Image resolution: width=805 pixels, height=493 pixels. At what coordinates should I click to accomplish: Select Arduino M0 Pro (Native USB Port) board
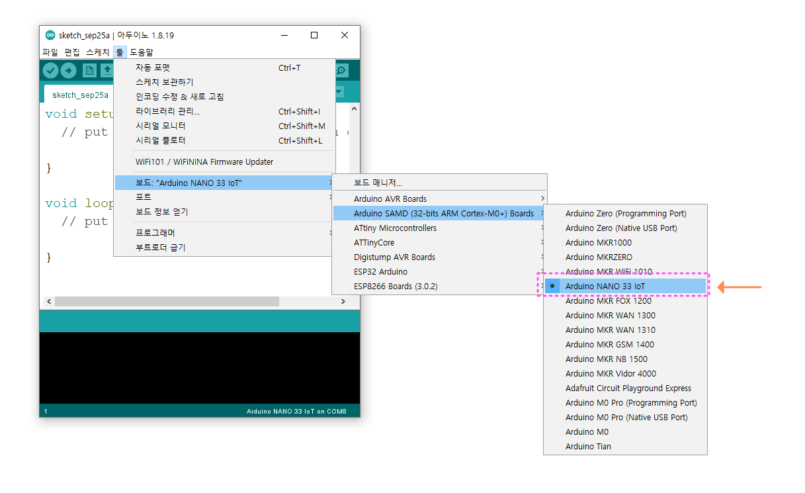point(625,417)
